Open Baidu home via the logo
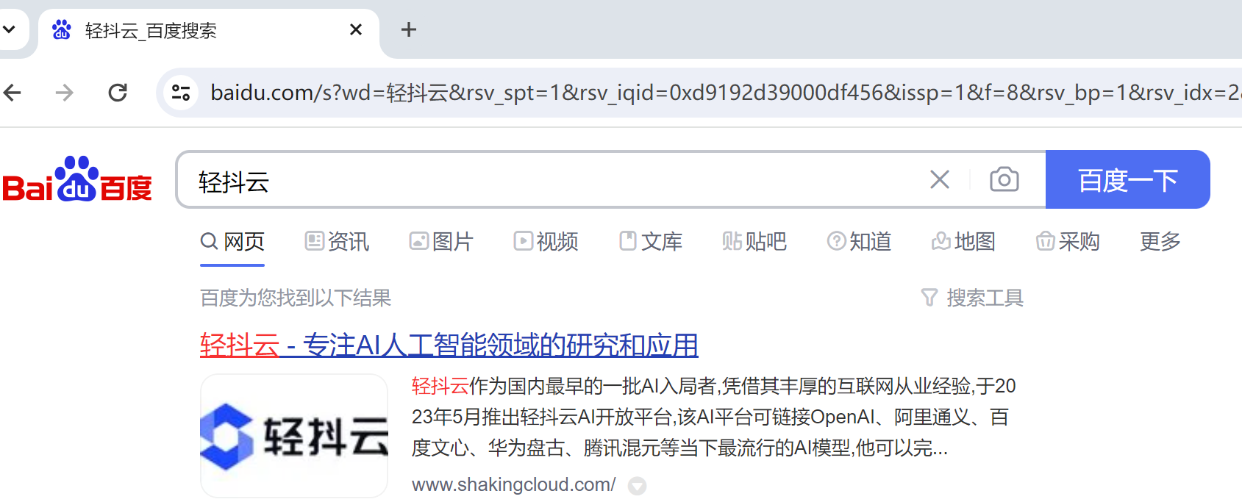Image resolution: width=1242 pixels, height=502 pixels. (77, 179)
